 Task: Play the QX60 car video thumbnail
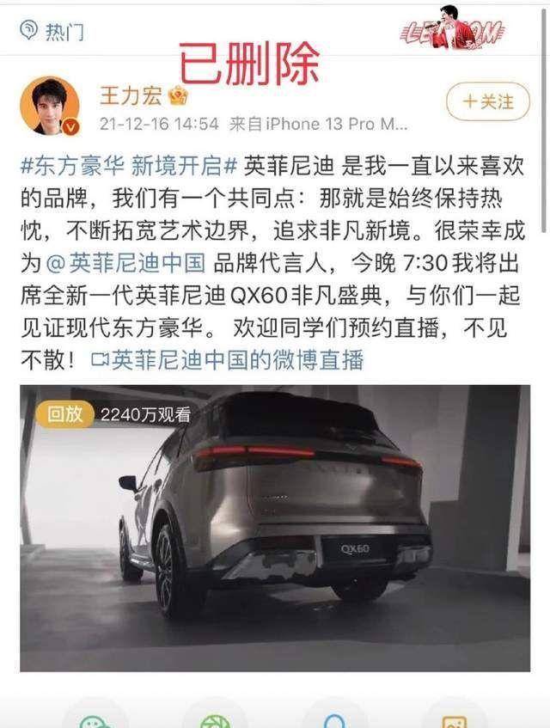tap(275, 528)
